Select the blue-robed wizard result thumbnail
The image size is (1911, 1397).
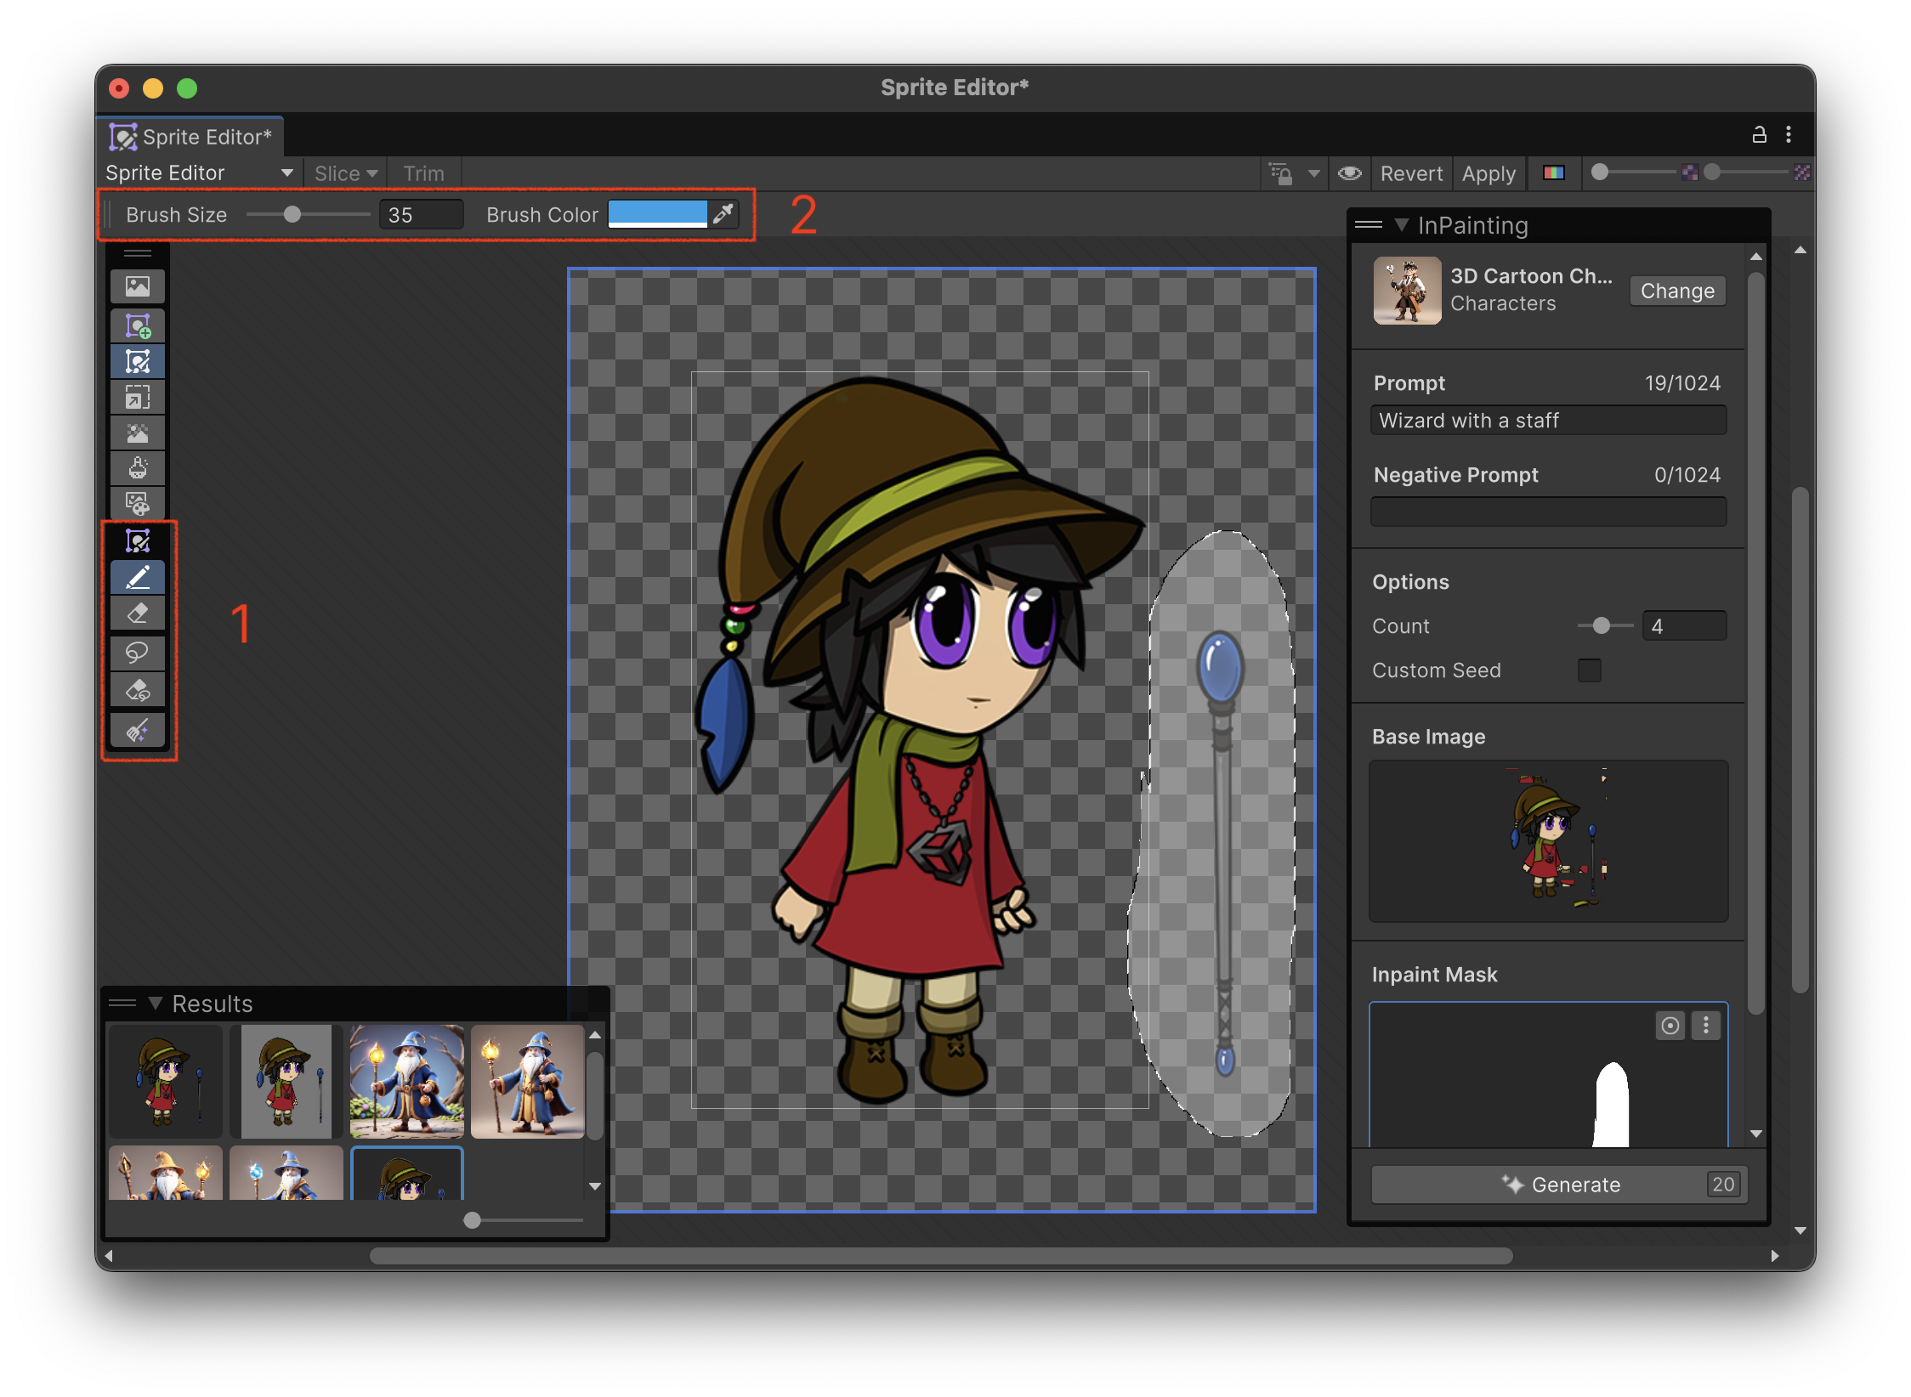tap(408, 1082)
